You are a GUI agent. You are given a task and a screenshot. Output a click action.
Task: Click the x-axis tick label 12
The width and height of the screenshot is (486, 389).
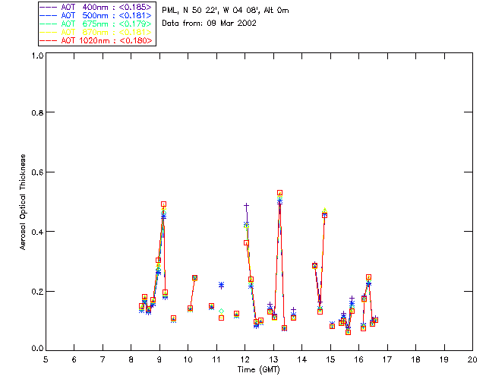(x=245, y=359)
